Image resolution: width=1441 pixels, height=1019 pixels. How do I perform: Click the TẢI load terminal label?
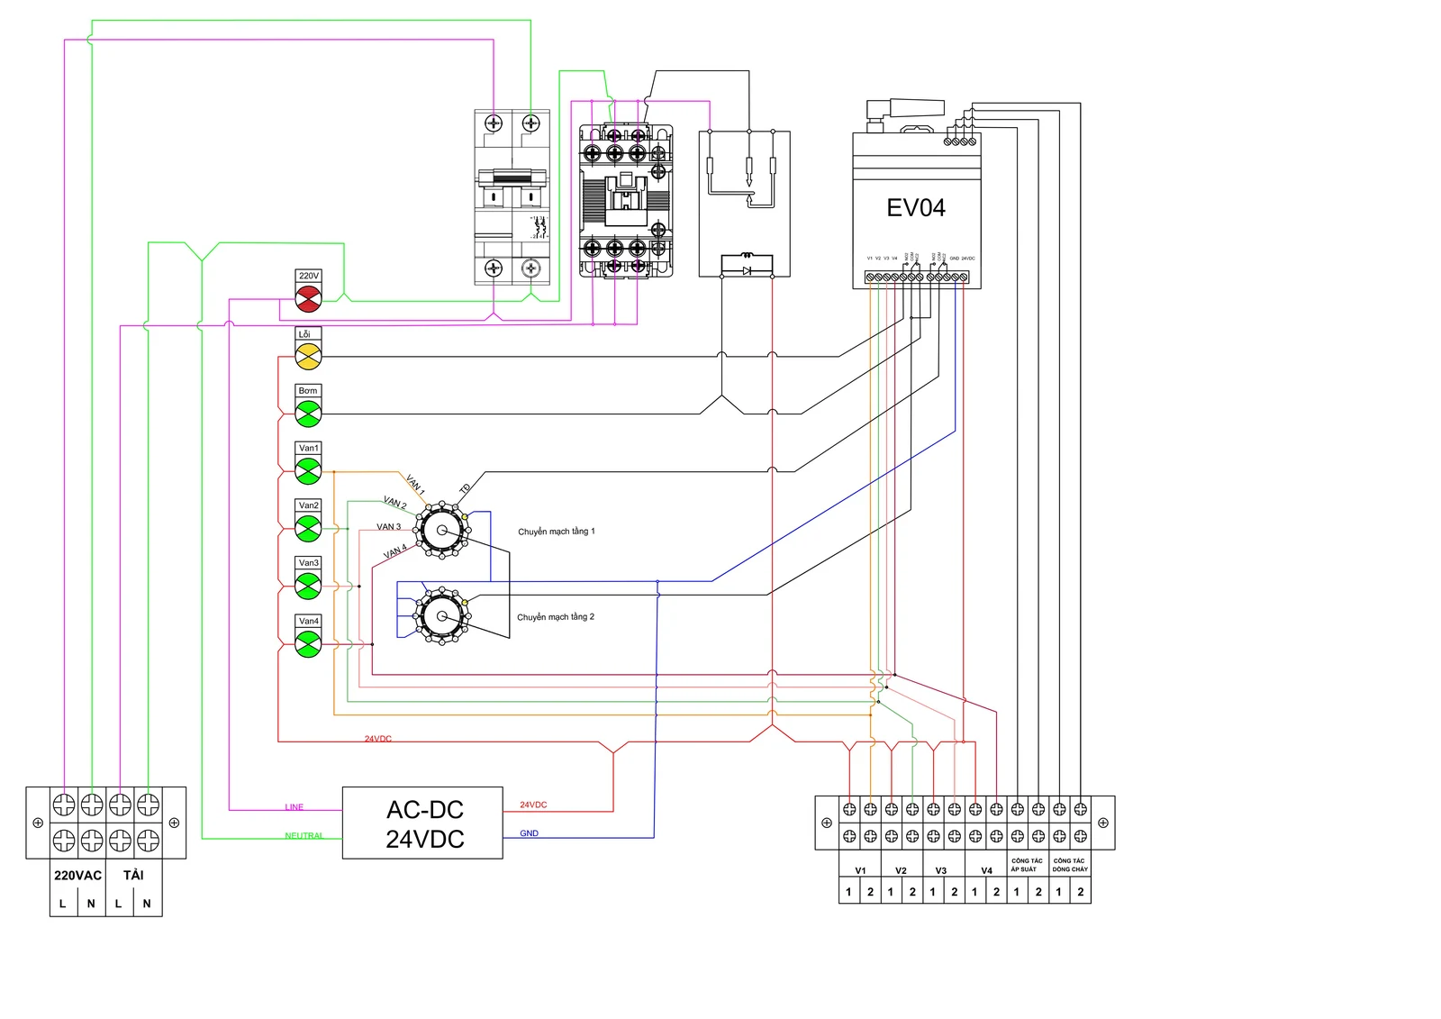[133, 875]
